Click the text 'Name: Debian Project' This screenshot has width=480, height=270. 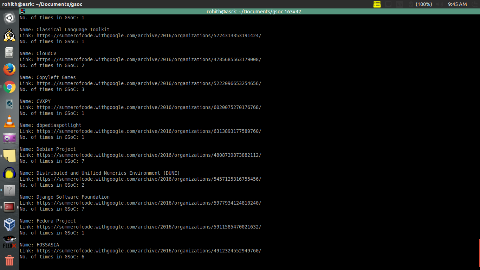click(48, 149)
